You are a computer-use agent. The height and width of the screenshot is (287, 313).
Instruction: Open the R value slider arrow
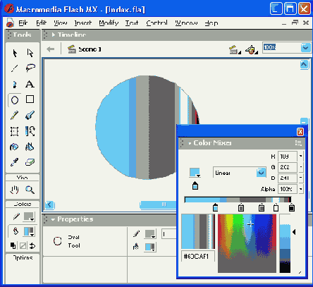(x=300, y=156)
